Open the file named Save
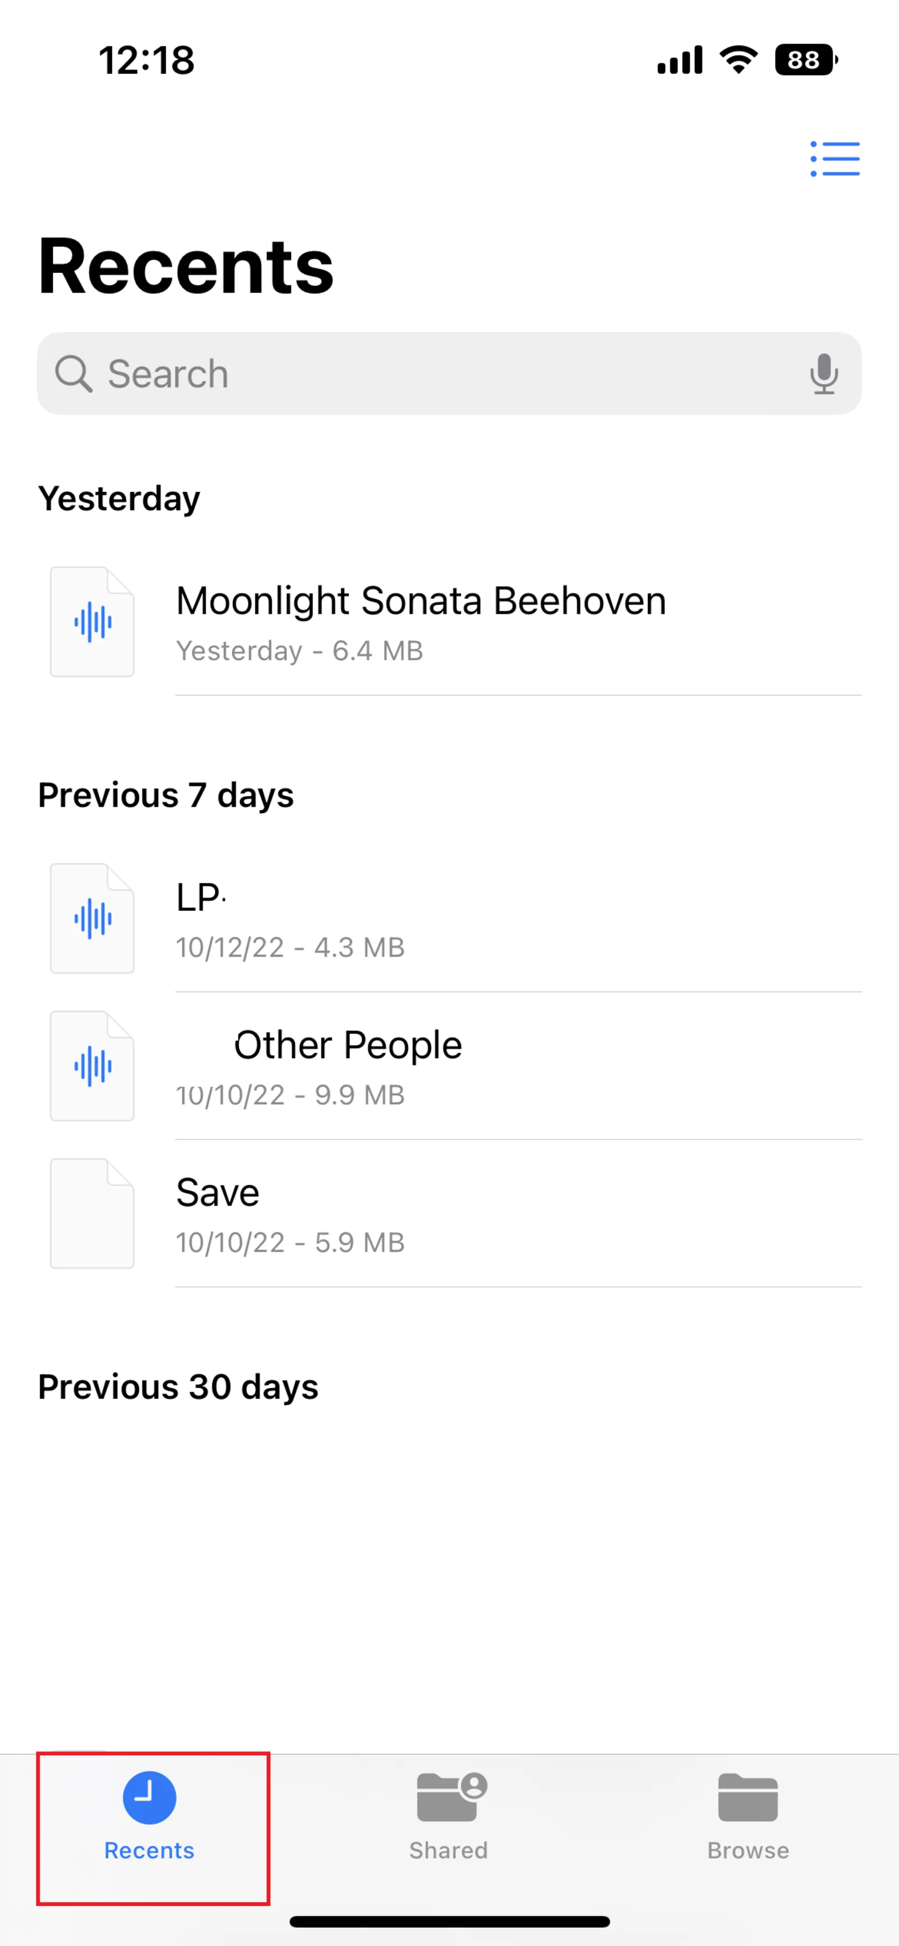The image size is (899, 1946). tap(218, 1193)
